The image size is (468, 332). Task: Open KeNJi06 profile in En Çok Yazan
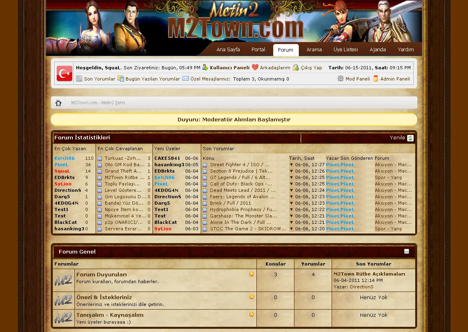[x=64, y=158]
